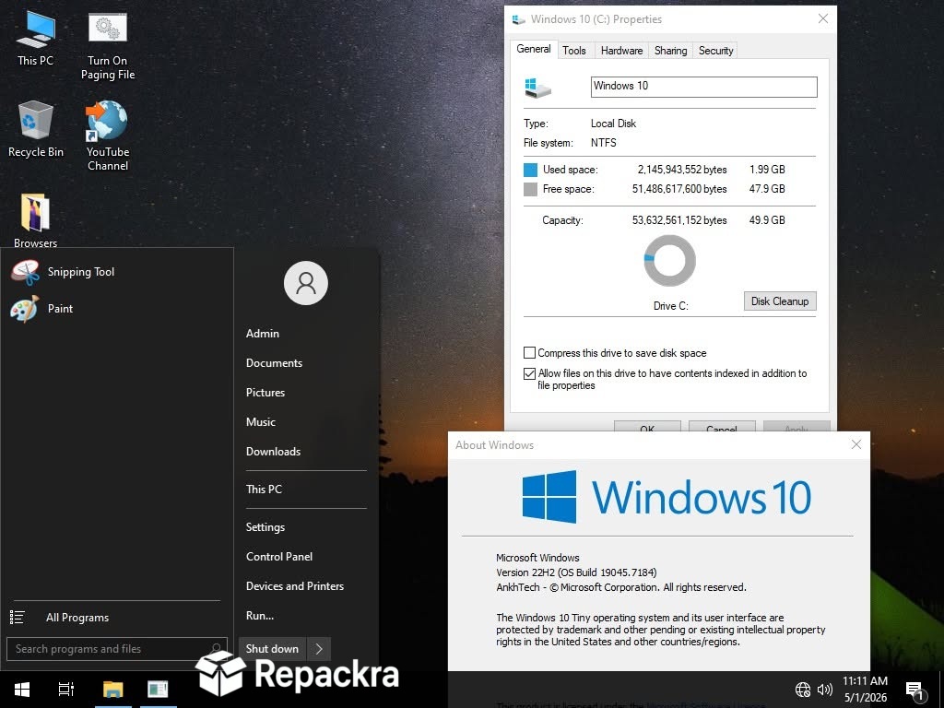Open Turn On Paging File shortcut
This screenshot has width=944, height=708.
click(x=108, y=45)
